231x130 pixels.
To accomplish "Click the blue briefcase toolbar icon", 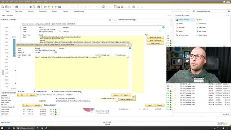I will click(x=17, y=7).
